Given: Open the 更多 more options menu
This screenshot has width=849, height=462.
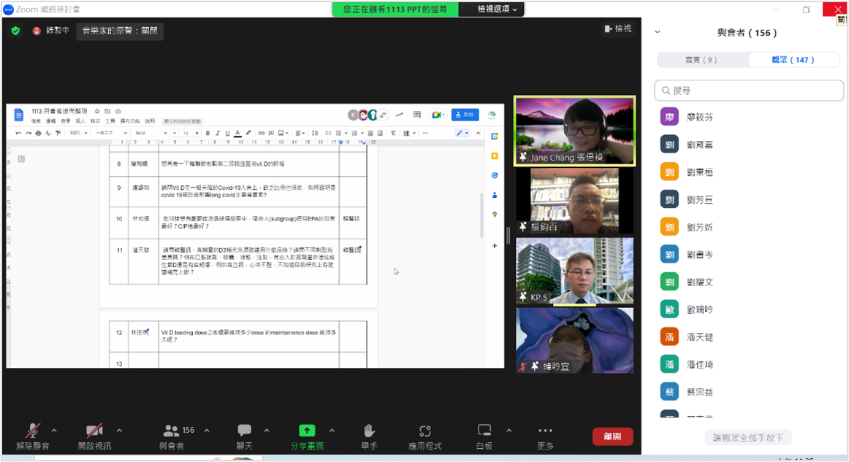Looking at the screenshot, I should (x=545, y=436).
